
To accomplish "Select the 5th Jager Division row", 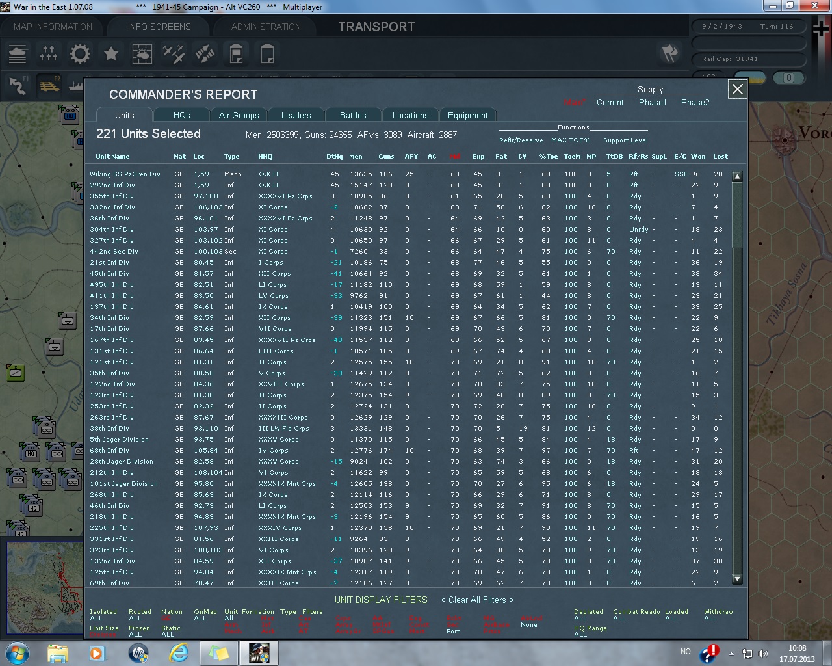I will (409, 439).
